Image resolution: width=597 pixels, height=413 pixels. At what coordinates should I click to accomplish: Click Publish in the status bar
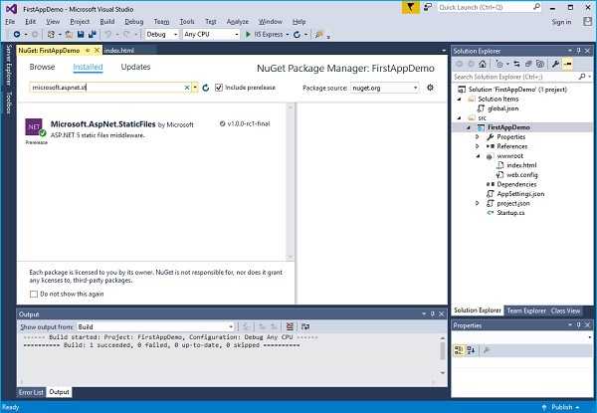coord(561,407)
